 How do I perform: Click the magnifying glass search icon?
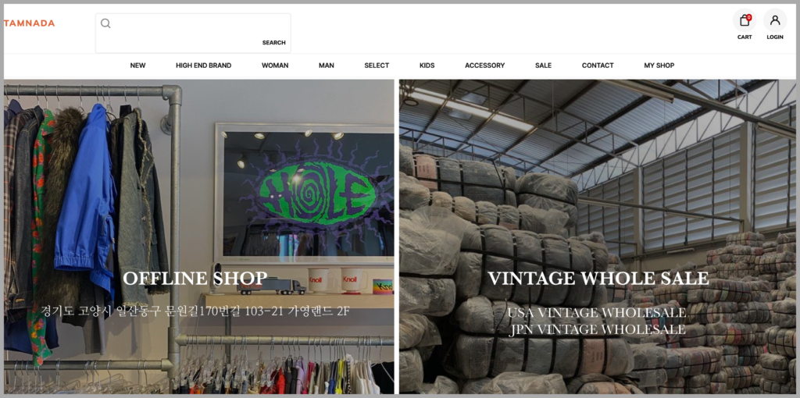(x=105, y=23)
